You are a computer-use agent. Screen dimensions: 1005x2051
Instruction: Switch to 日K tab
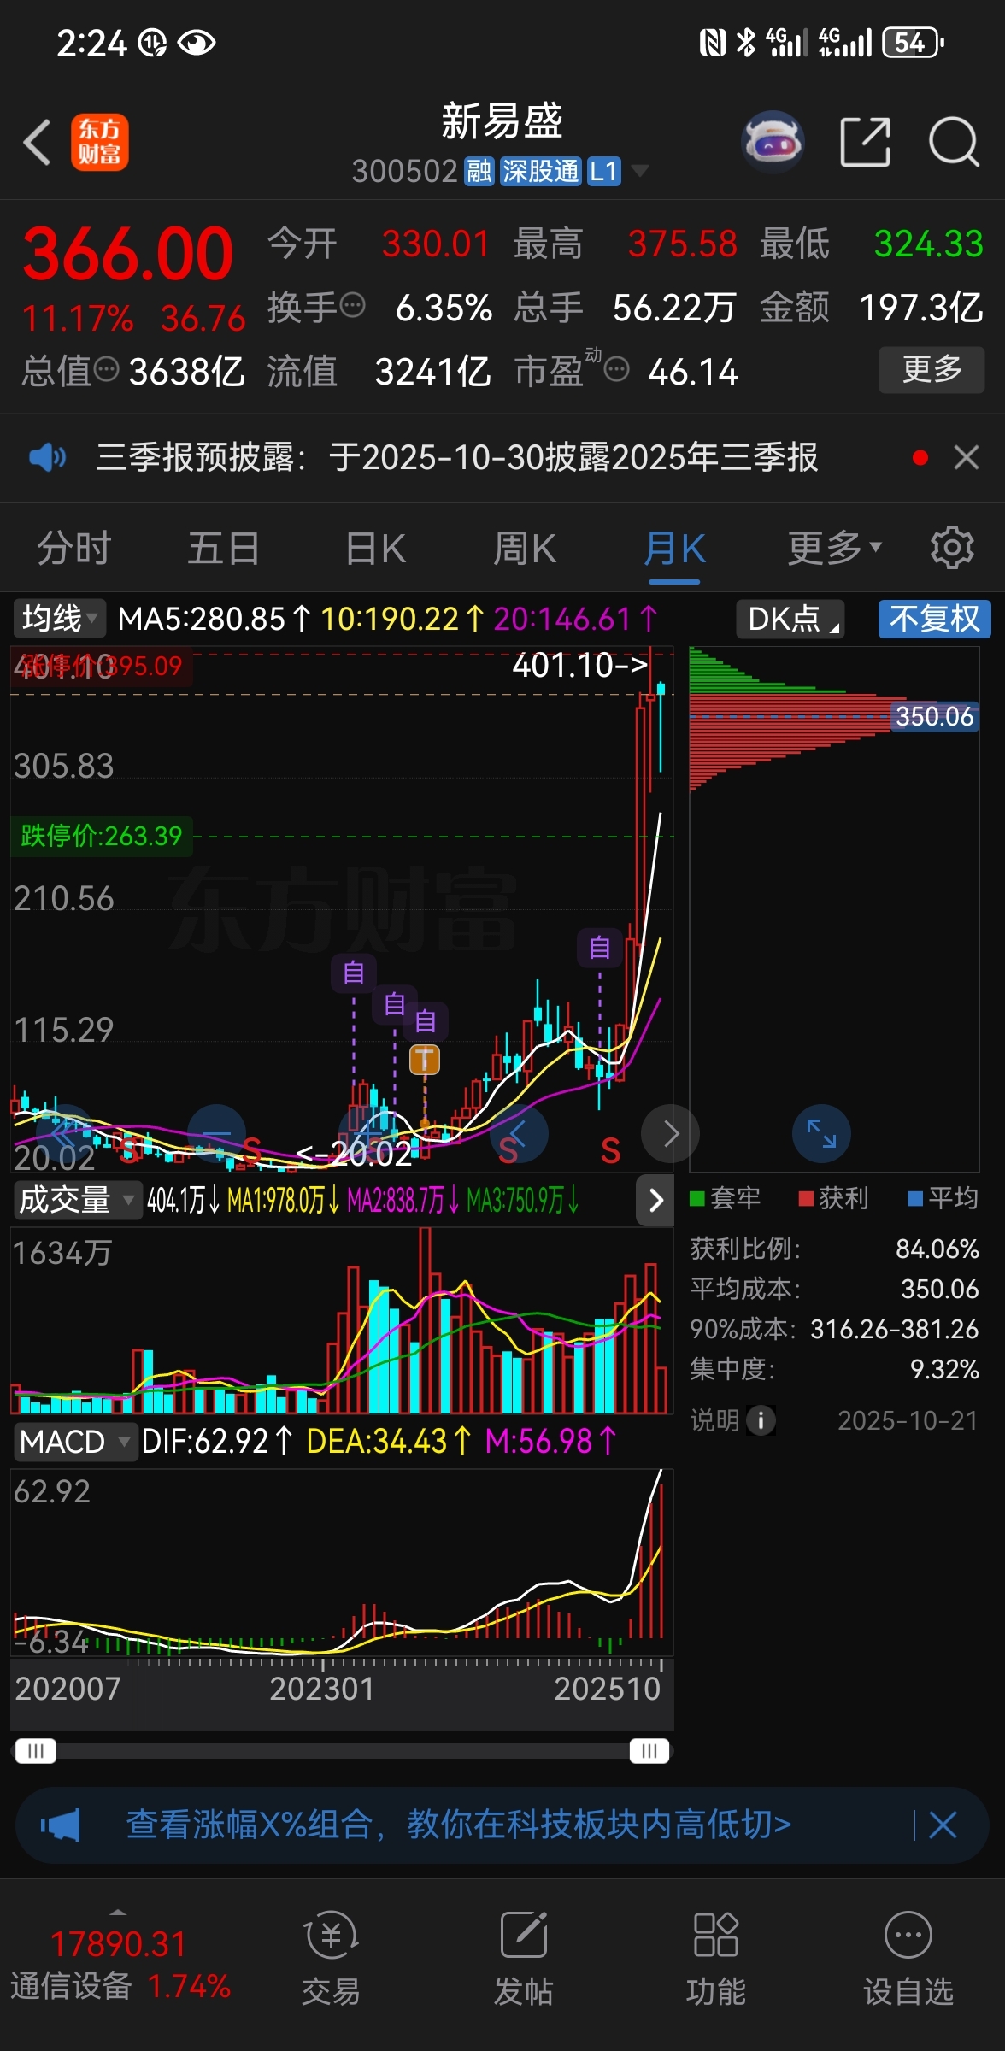(375, 548)
